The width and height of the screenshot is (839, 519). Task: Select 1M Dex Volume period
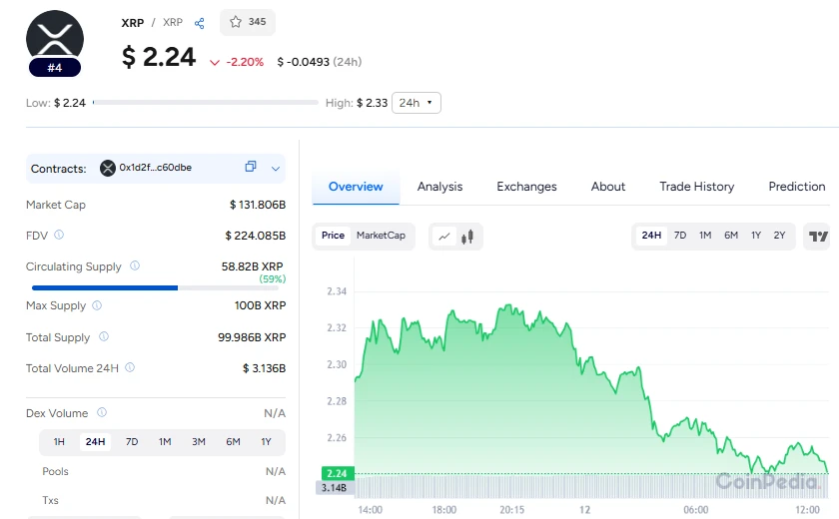pyautogui.click(x=165, y=441)
